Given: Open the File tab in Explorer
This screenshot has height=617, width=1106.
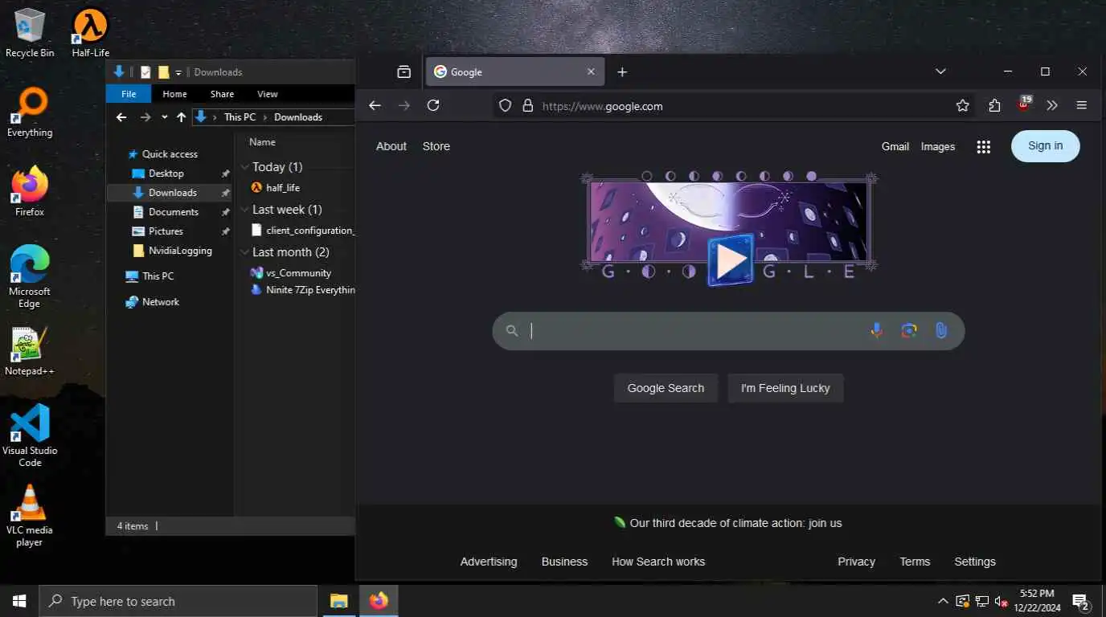Looking at the screenshot, I should pyautogui.click(x=129, y=94).
